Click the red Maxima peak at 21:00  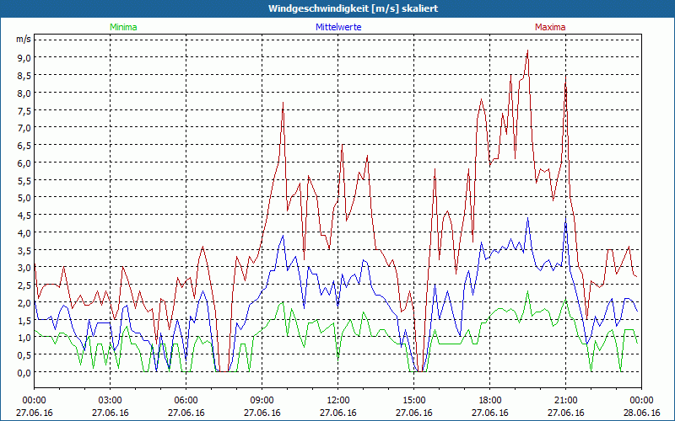[565, 77]
